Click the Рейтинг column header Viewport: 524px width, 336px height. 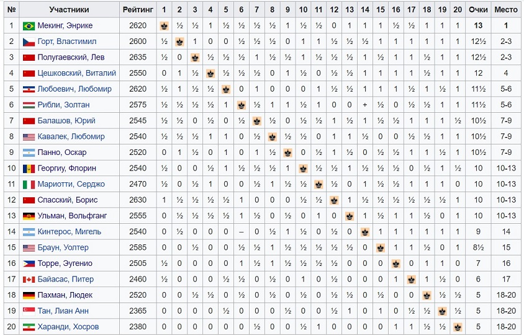[x=138, y=10]
